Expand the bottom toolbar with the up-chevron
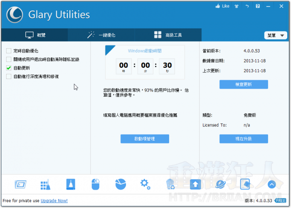This screenshot has height=208, width=291. click(x=272, y=184)
